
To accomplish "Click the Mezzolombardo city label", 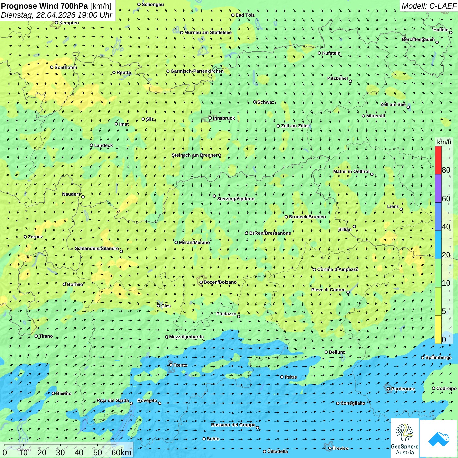I will point(186,337).
